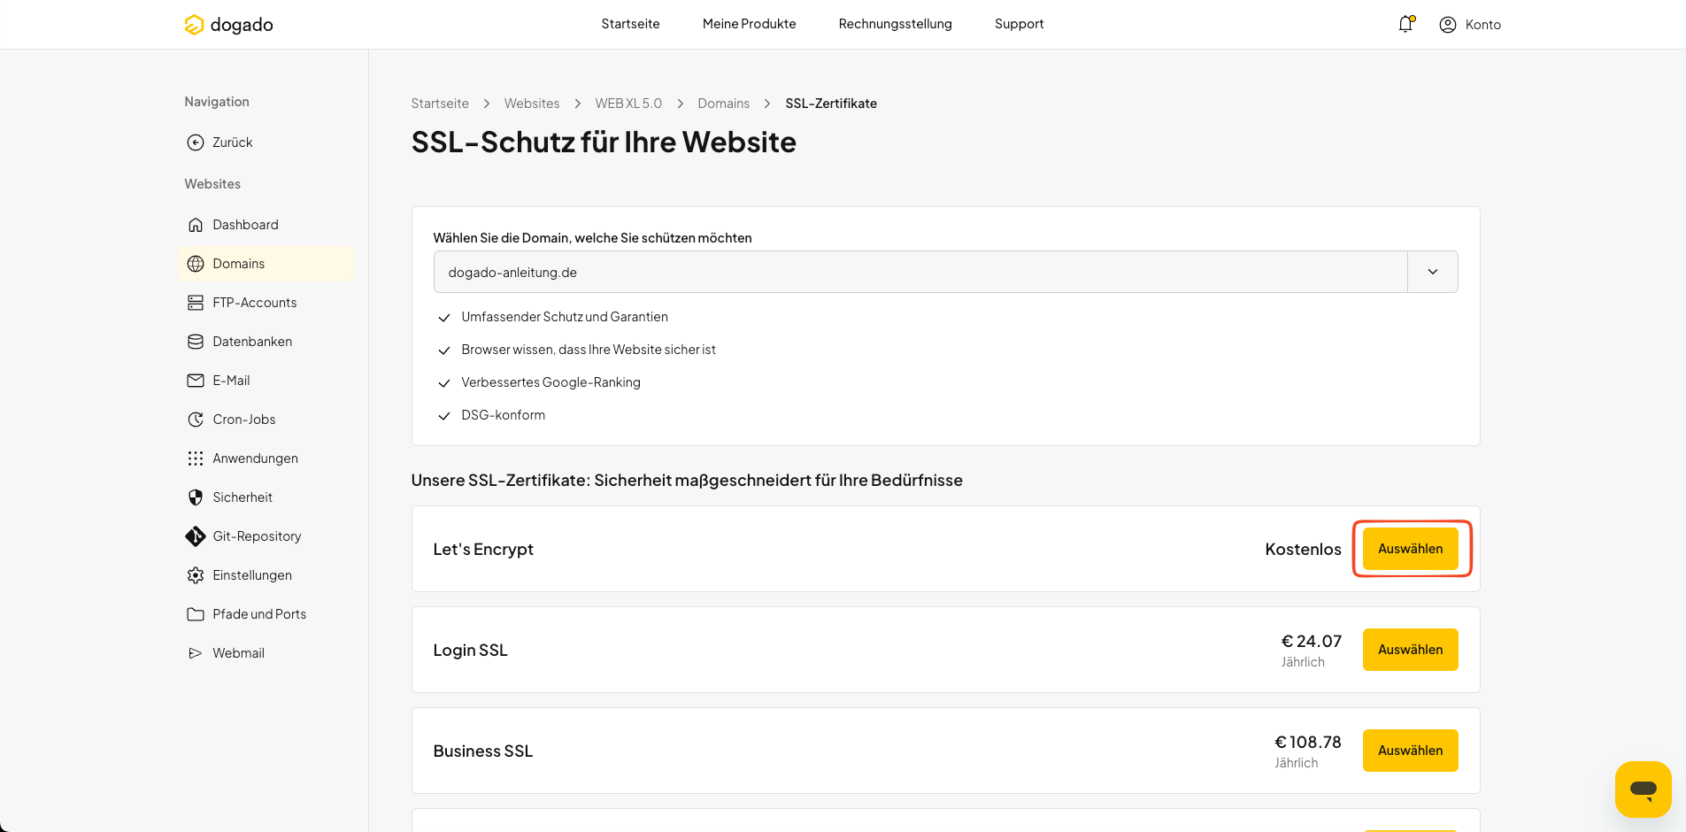This screenshot has height=832, width=1686.
Task: Click the € 108.78 price
Action: pos(1308,742)
